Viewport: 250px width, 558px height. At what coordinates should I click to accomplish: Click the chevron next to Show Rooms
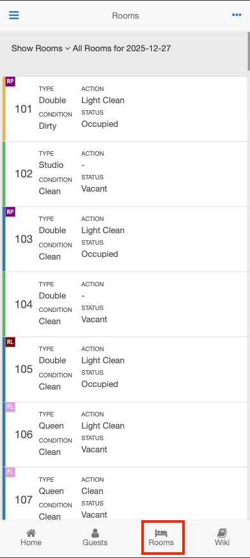click(68, 49)
